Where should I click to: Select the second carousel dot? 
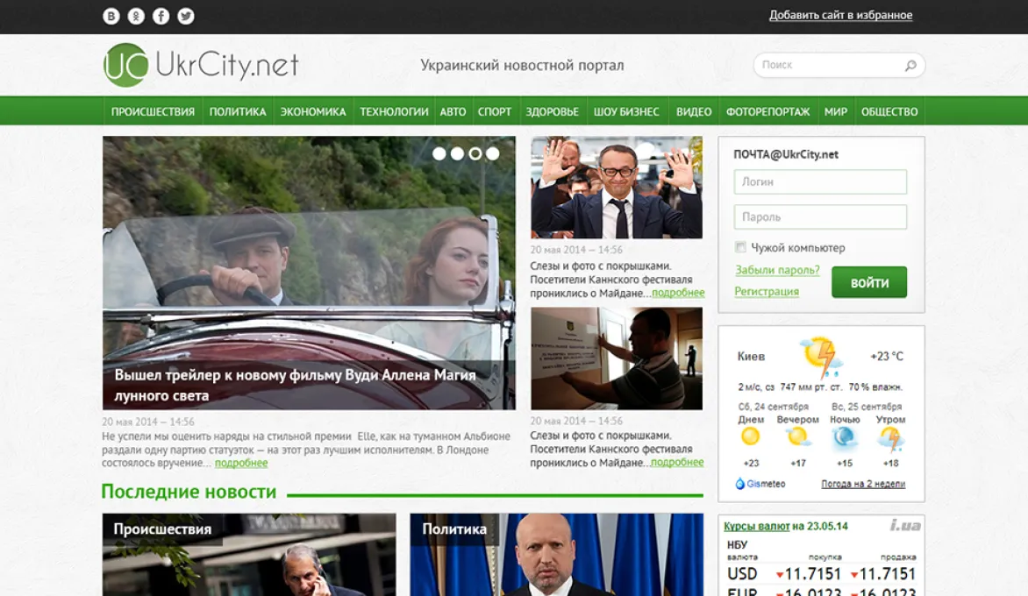(457, 153)
